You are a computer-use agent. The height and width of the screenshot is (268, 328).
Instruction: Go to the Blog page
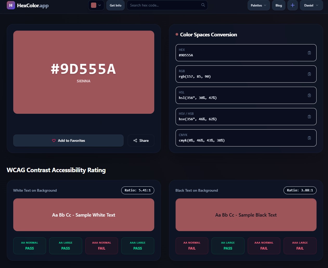coord(279,5)
